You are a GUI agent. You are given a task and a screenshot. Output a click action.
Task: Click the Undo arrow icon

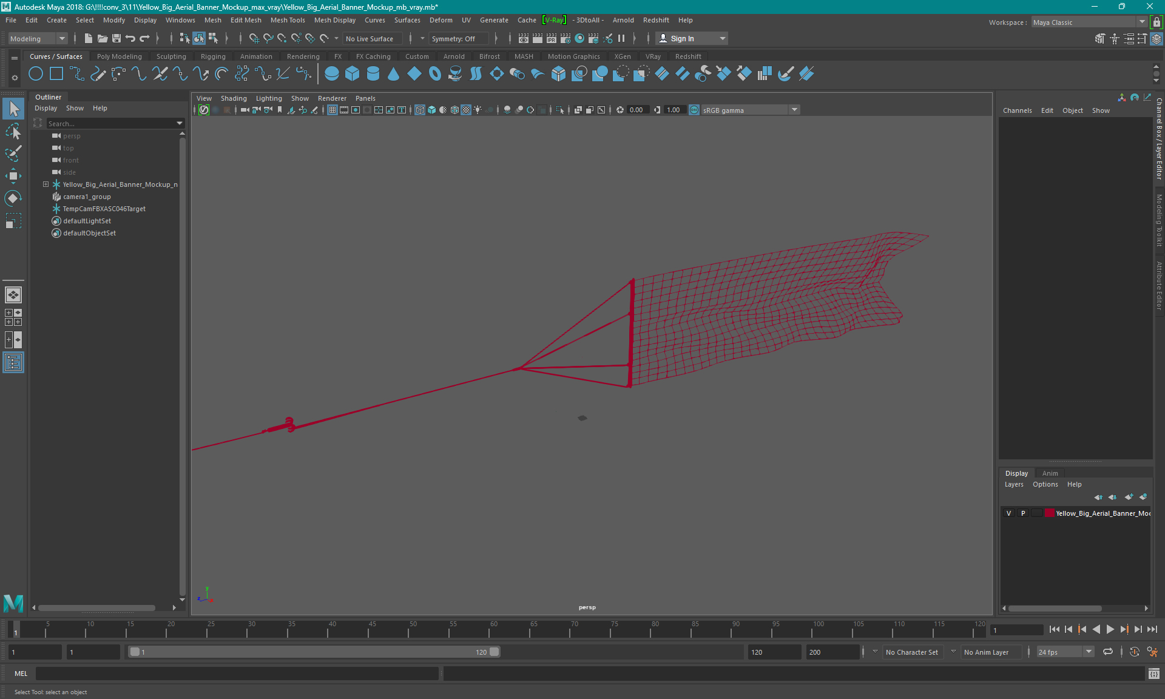coord(130,38)
